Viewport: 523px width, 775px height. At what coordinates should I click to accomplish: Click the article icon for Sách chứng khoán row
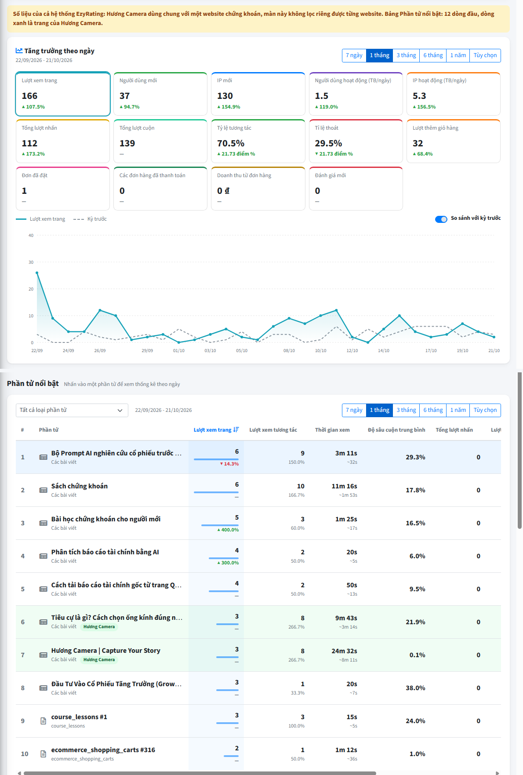pyautogui.click(x=43, y=490)
